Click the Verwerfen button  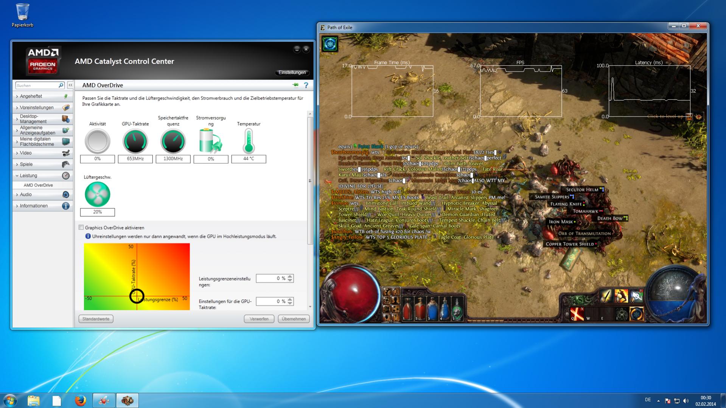(259, 319)
